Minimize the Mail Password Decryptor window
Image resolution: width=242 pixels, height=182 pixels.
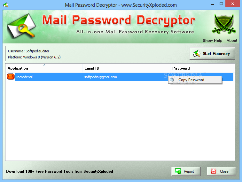pyautogui.click(x=213, y=4)
